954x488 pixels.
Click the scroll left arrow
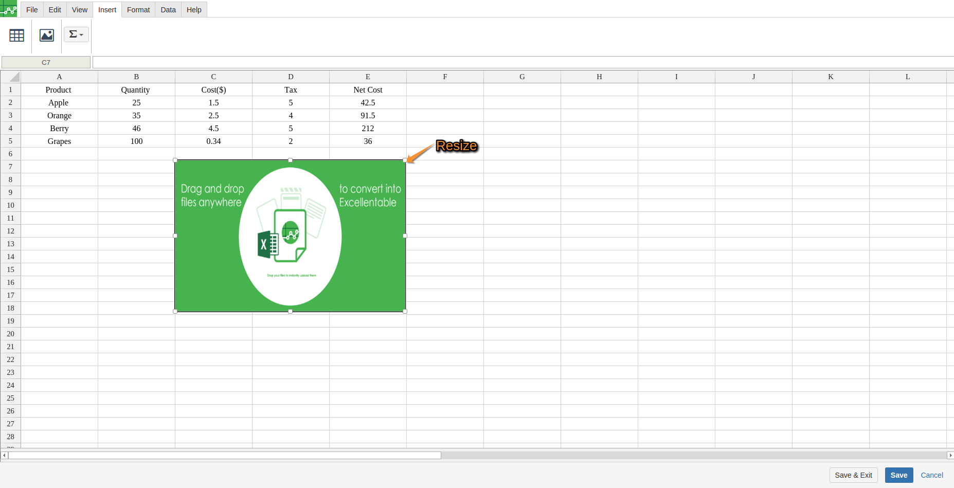[4, 455]
